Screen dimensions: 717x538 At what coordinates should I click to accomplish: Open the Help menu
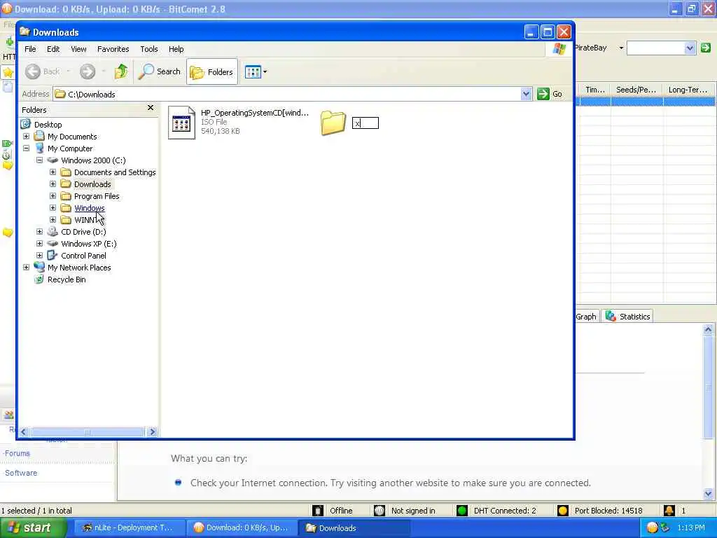[176, 49]
